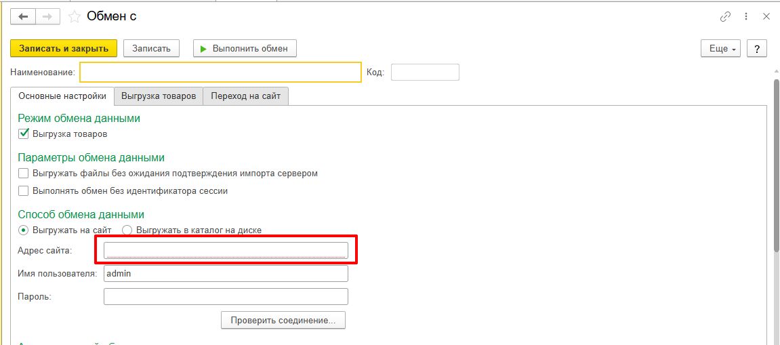The height and width of the screenshot is (345, 780).
Task: Click into the Пароль field
Action: tap(226, 297)
